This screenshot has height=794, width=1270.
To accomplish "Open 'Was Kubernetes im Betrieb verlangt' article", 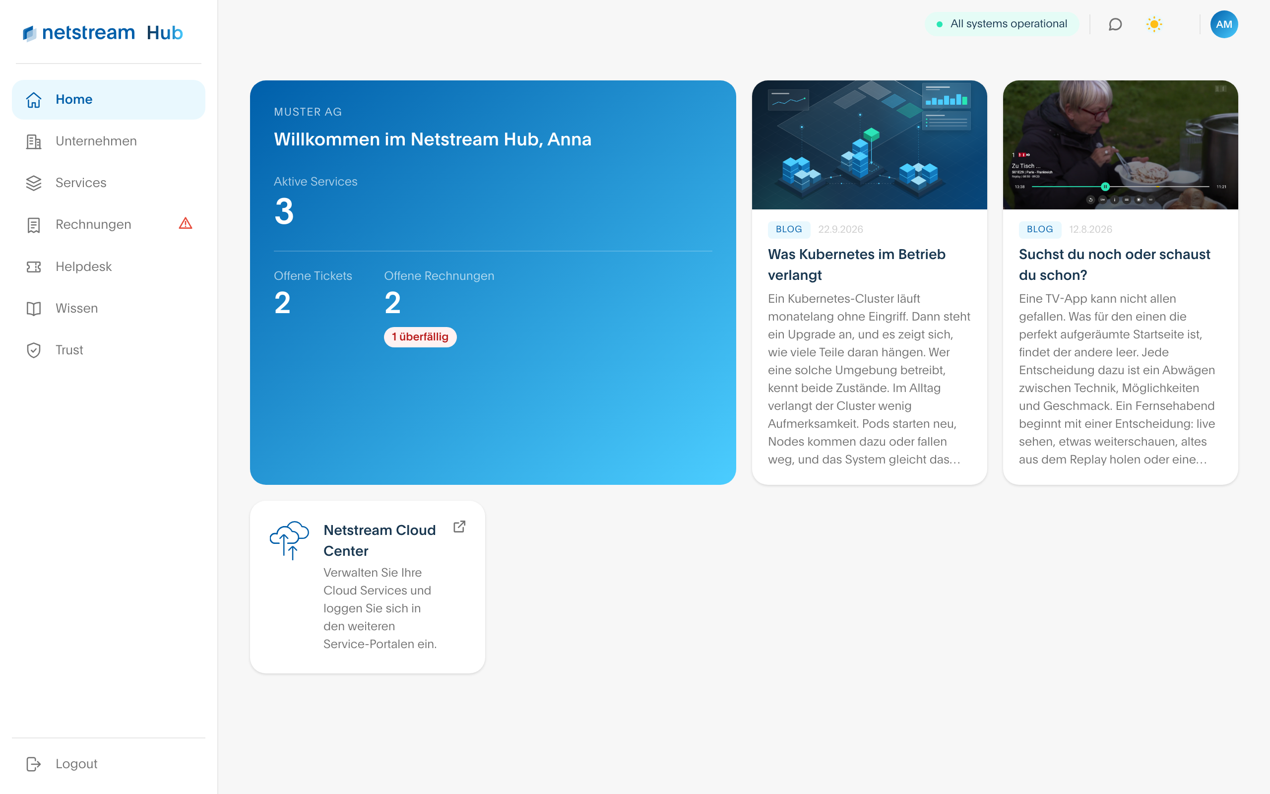I will point(856,265).
